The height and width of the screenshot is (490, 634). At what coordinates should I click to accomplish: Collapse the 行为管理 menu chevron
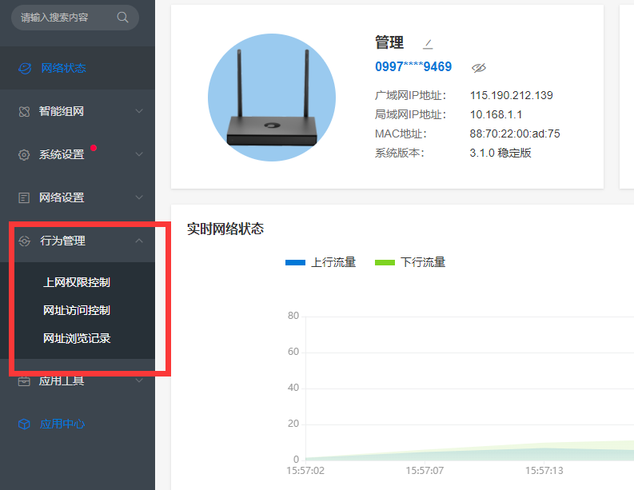(x=139, y=241)
